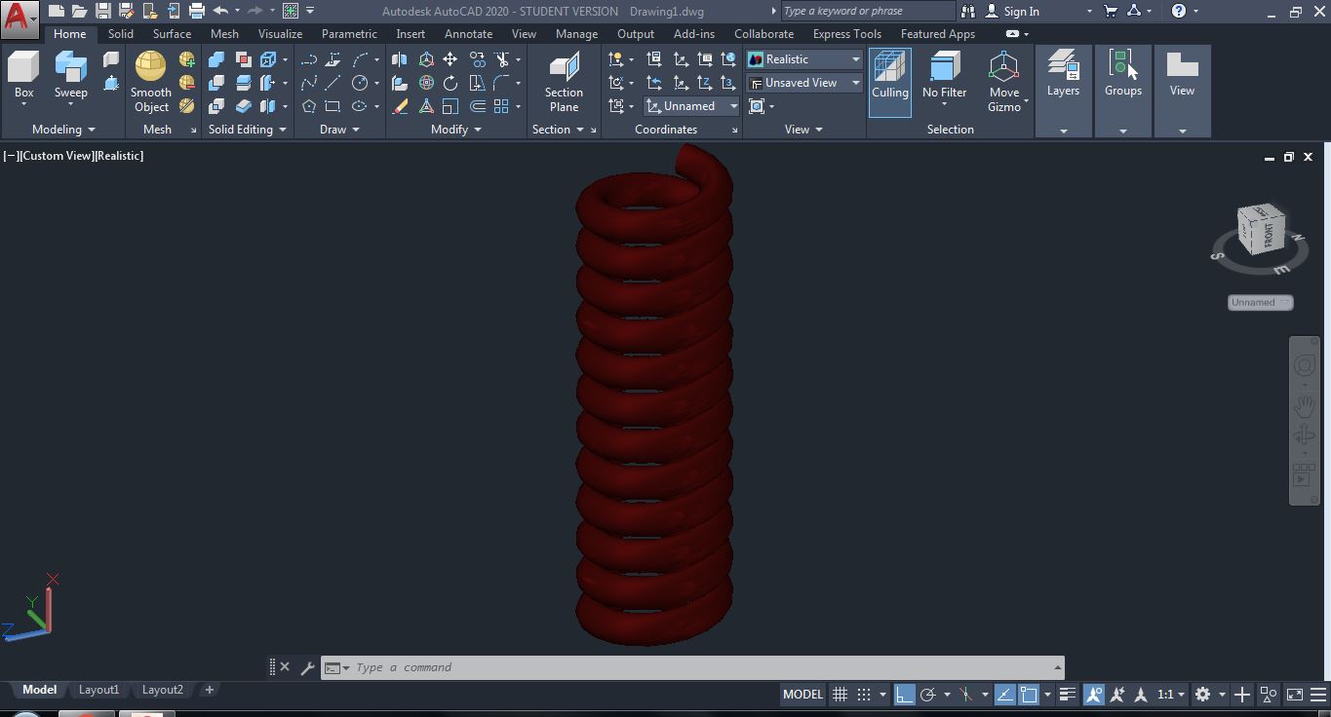Open the Layout1 tab
The width and height of the screenshot is (1331, 717).
[x=98, y=689]
